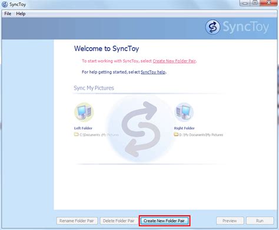Image resolution: width=279 pixels, height=230 pixels.
Task: Click the Right Folder computer icon
Action: coord(184,111)
